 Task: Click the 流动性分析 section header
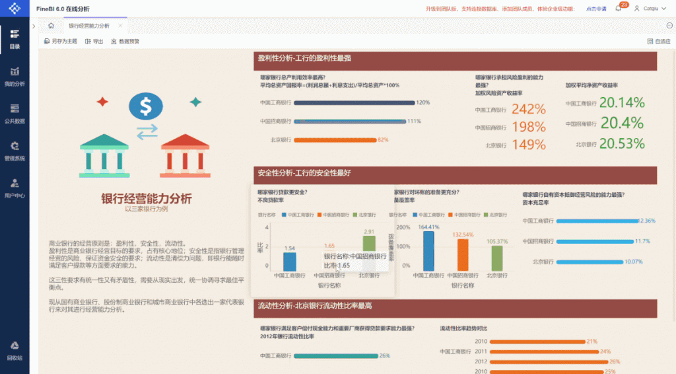click(456, 309)
